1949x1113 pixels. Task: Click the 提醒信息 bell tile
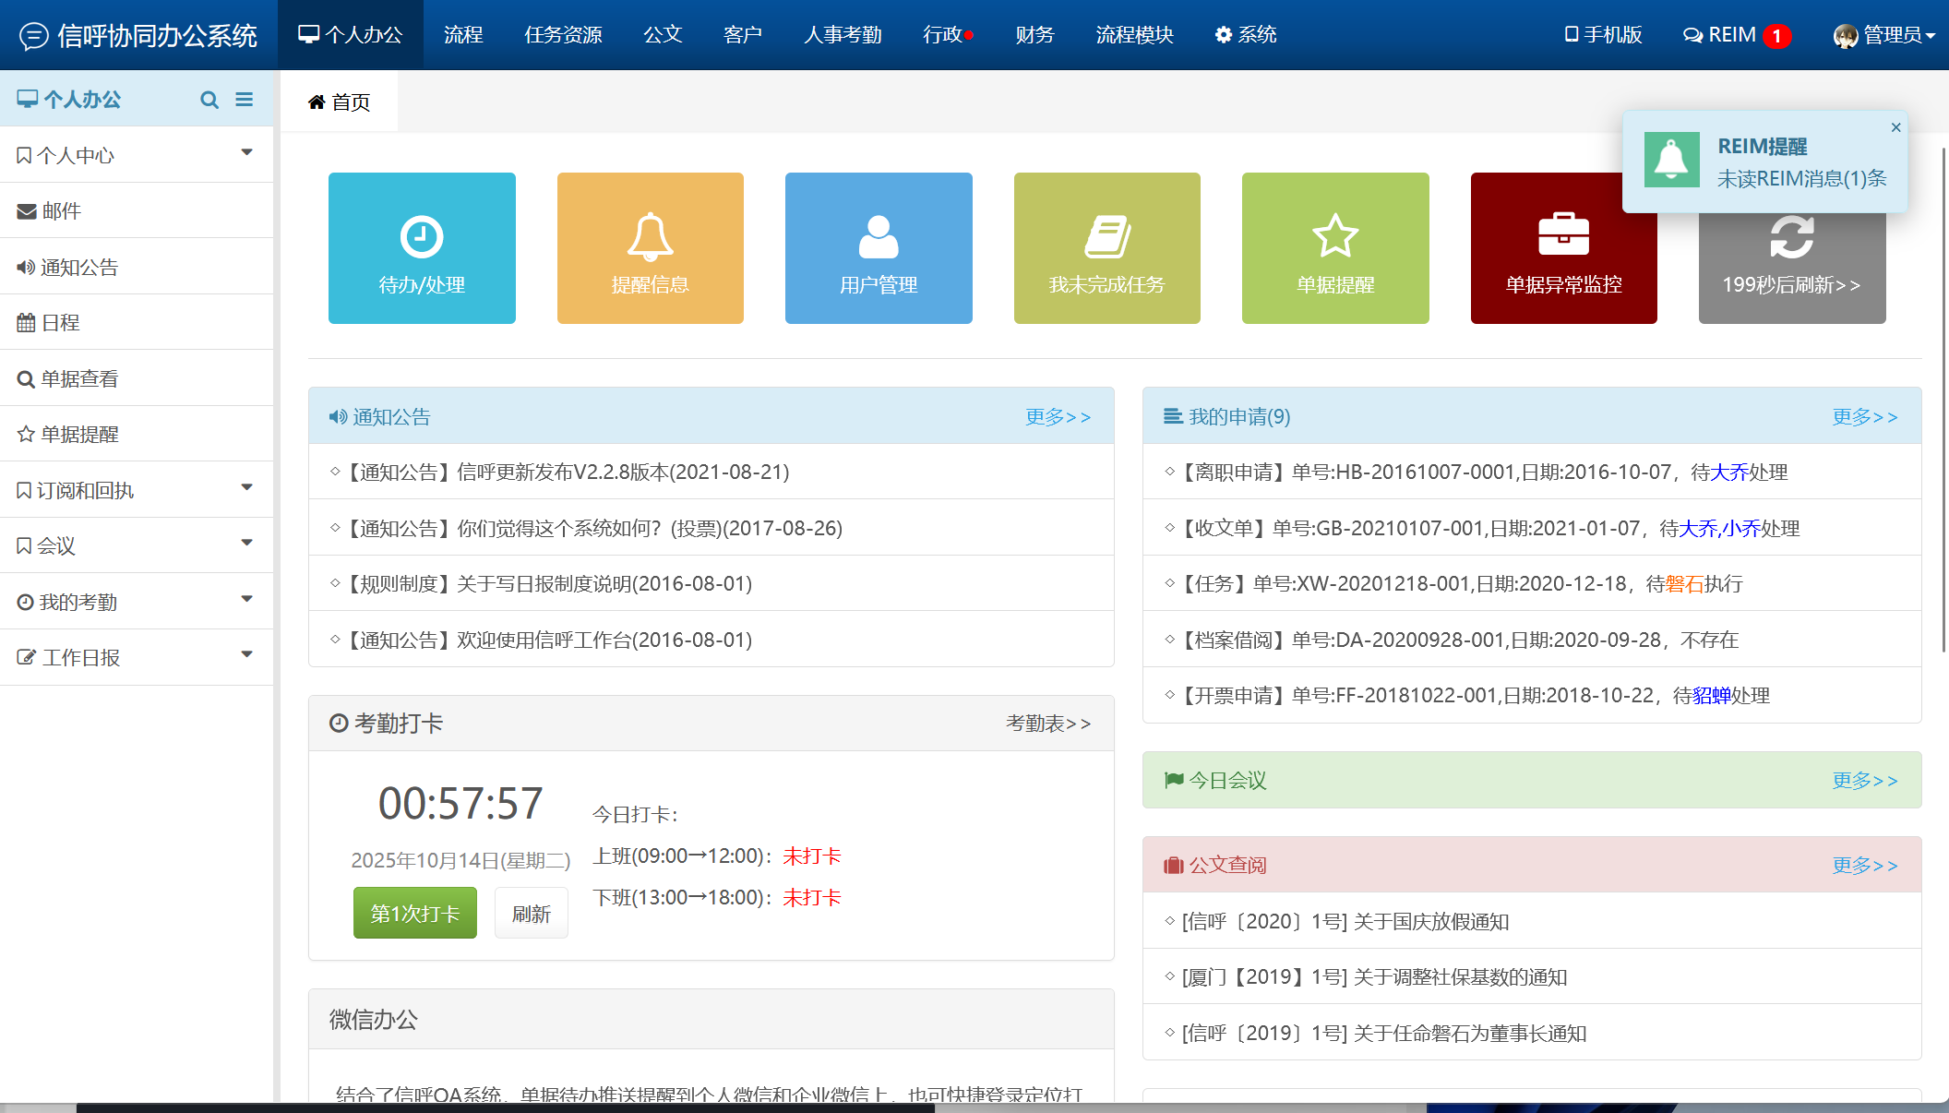point(650,247)
